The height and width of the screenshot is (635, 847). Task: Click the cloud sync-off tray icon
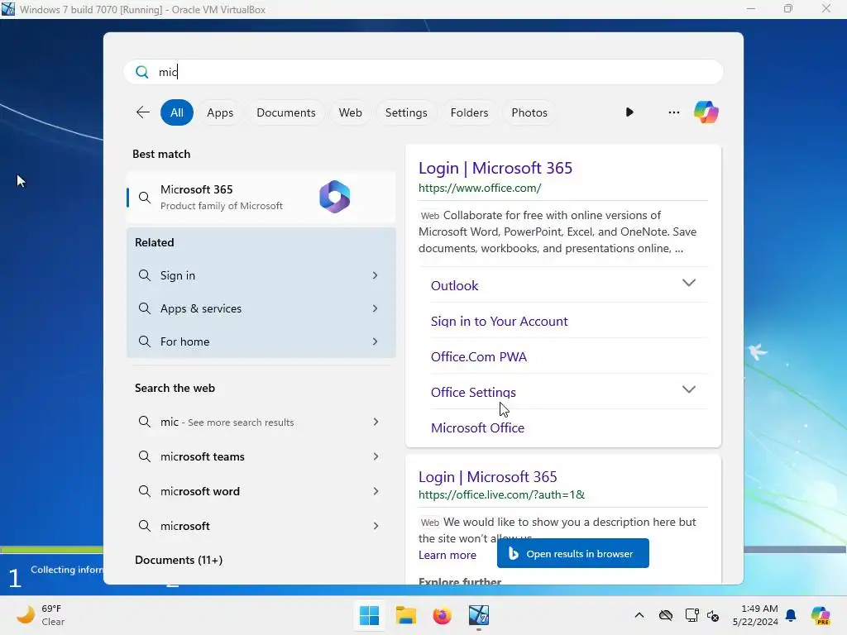pyautogui.click(x=666, y=615)
